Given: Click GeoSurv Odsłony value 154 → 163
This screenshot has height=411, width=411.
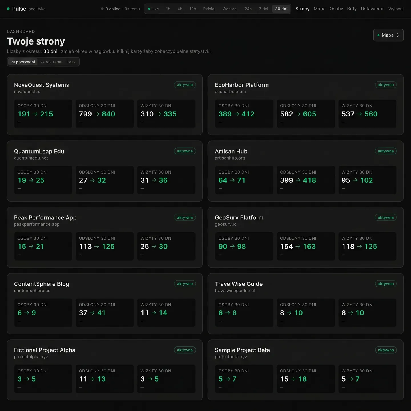Looking at the screenshot, I should 298,246.
